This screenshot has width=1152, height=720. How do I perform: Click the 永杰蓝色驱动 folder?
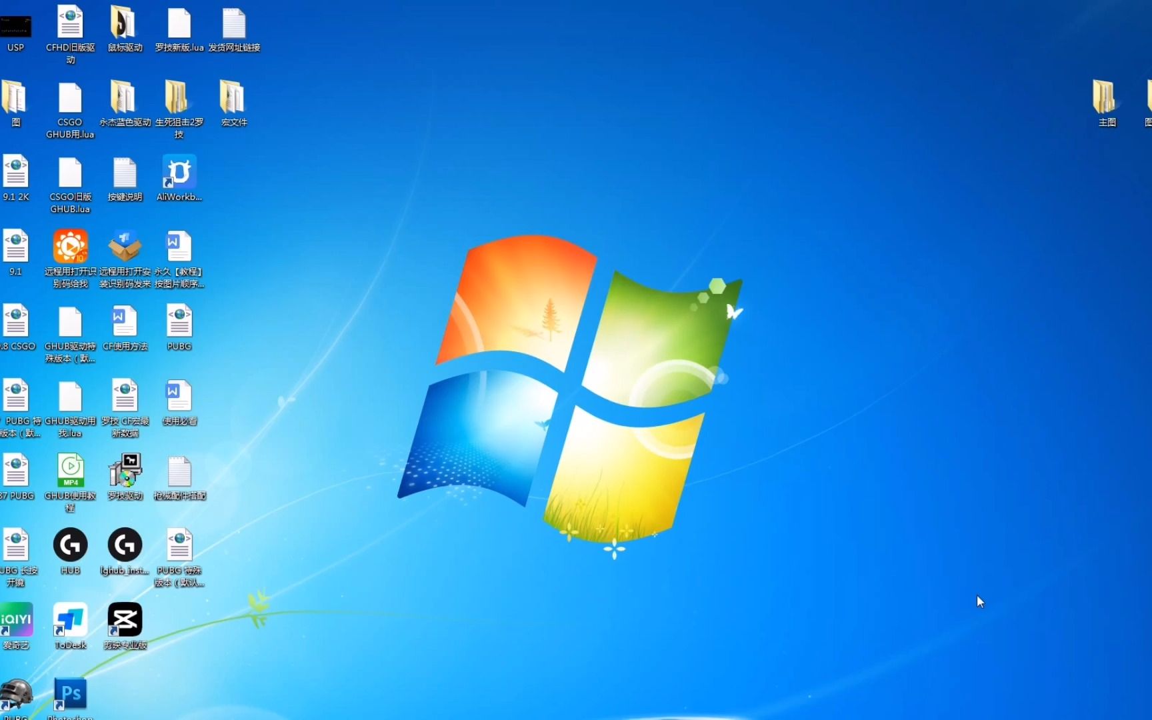124,97
